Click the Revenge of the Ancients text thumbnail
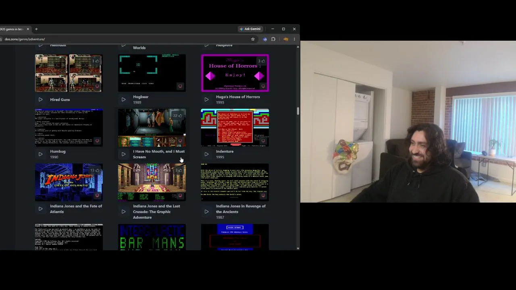The height and width of the screenshot is (290, 516). coord(235,182)
